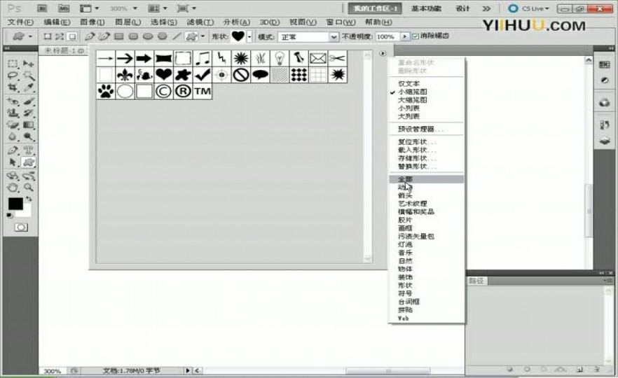Select the Custom Shape tool in options bar
The width and height of the screenshot is (618, 378).
point(192,36)
